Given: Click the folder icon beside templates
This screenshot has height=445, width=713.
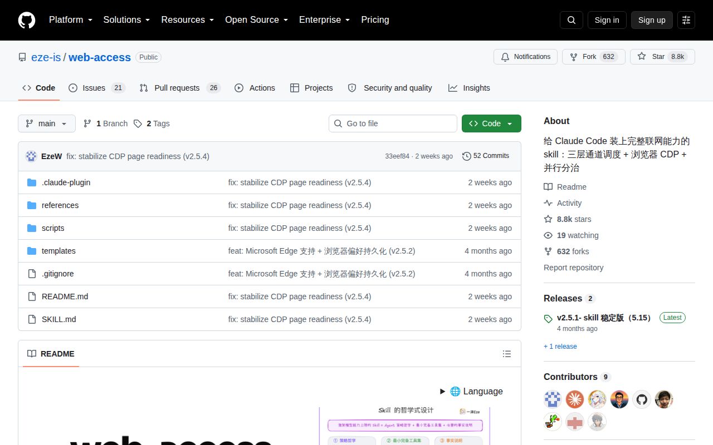Looking at the screenshot, I should pyautogui.click(x=32, y=251).
